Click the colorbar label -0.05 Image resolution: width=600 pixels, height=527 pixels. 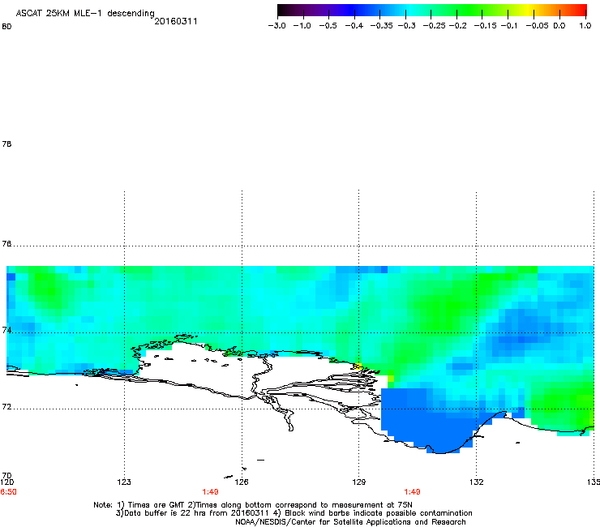(x=537, y=26)
